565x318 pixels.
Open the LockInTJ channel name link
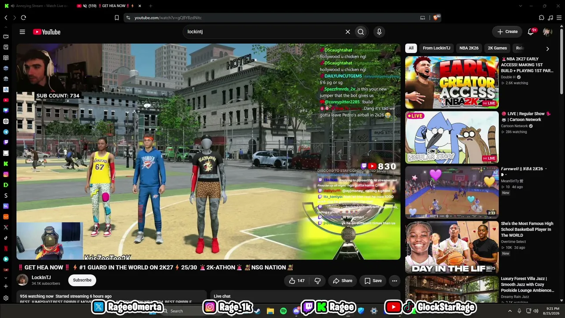click(x=41, y=277)
